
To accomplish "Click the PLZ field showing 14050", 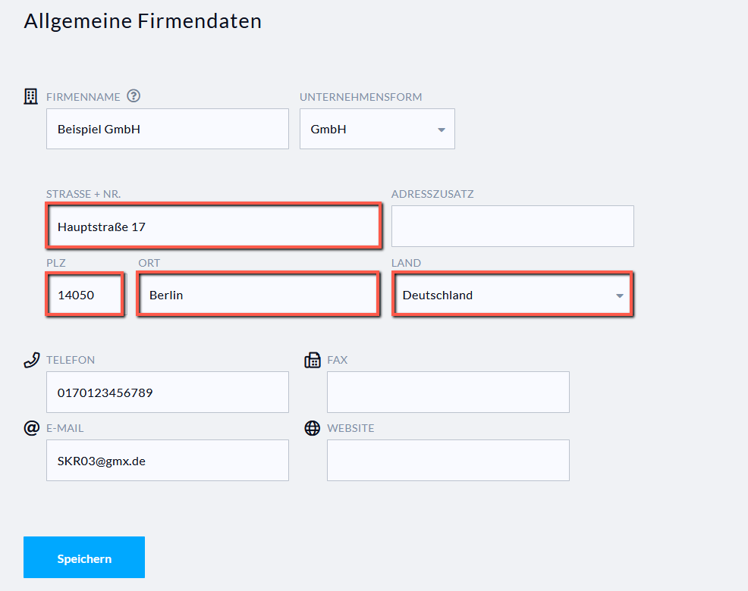I will (x=84, y=295).
